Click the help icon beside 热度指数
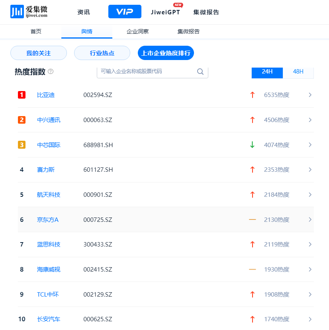The image size is (329, 330). coord(51,72)
